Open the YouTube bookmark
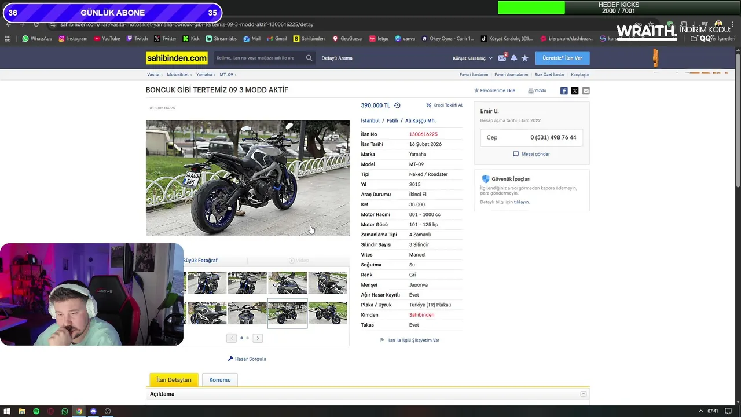 [107, 39]
